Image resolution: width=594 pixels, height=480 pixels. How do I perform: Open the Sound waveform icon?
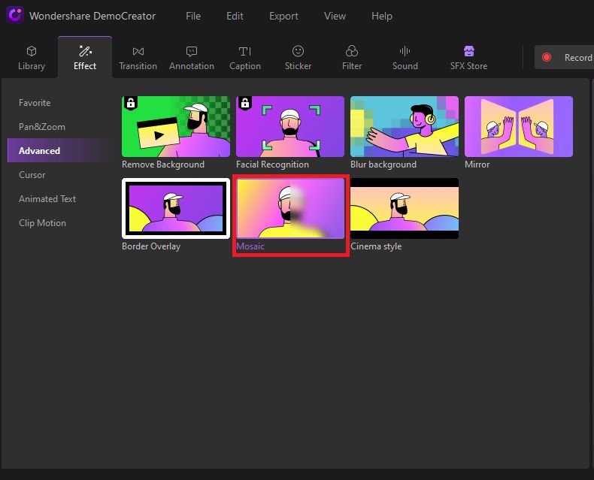(x=405, y=51)
